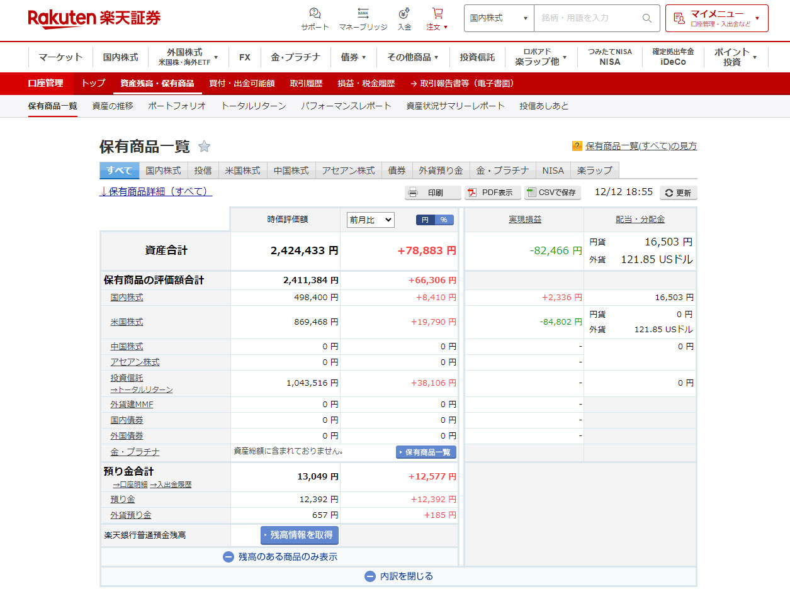This screenshot has height=594, width=790.
Task: Click the Support chat icon
Action: tap(315, 14)
